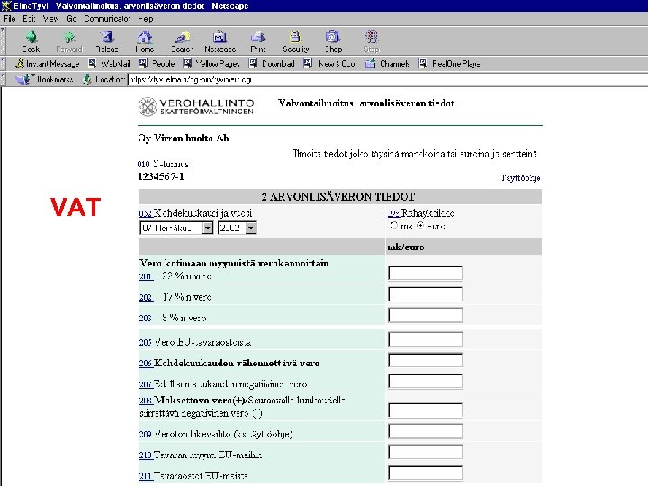
Task: Reload the page with Reload icon
Action: [107, 41]
